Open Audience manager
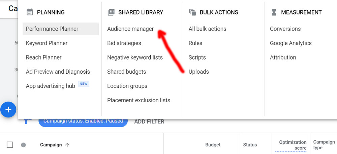 click(130, 29)
